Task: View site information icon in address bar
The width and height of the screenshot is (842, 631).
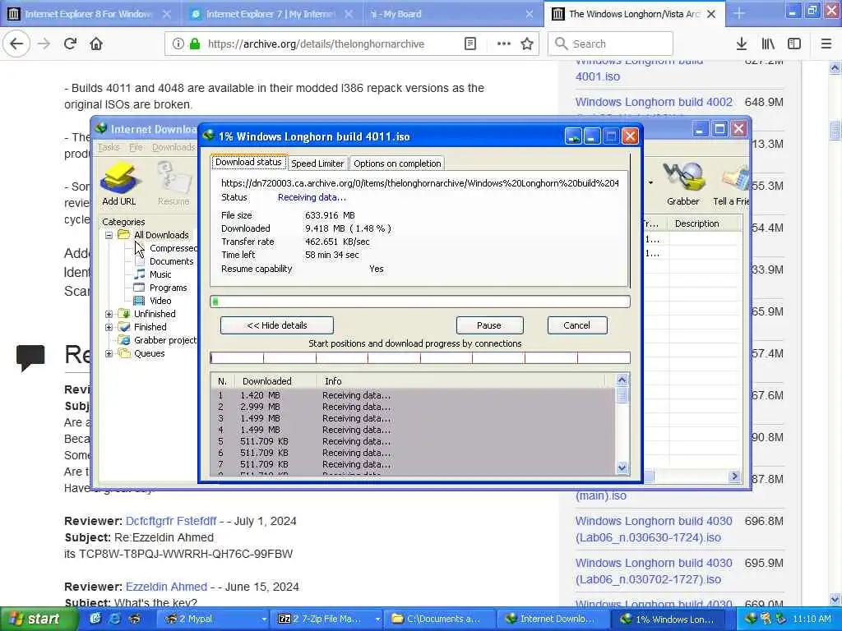Action: point(178,44)
